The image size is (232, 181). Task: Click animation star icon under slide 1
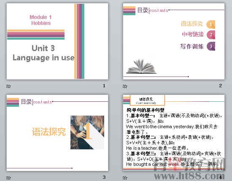(x=8, y=86)
